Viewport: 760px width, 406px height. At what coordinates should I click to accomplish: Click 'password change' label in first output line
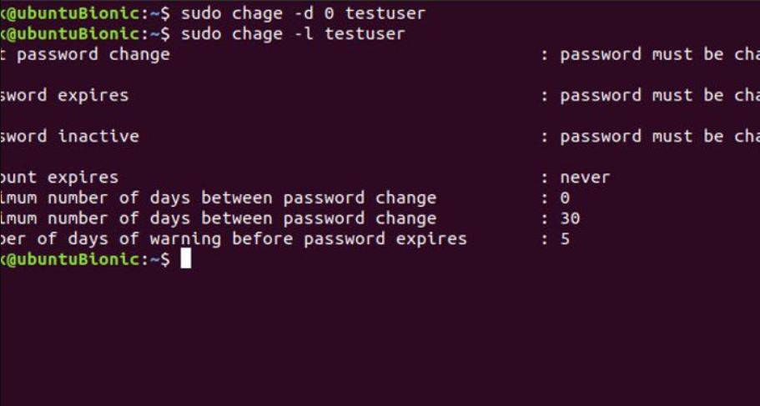[93, 54]
